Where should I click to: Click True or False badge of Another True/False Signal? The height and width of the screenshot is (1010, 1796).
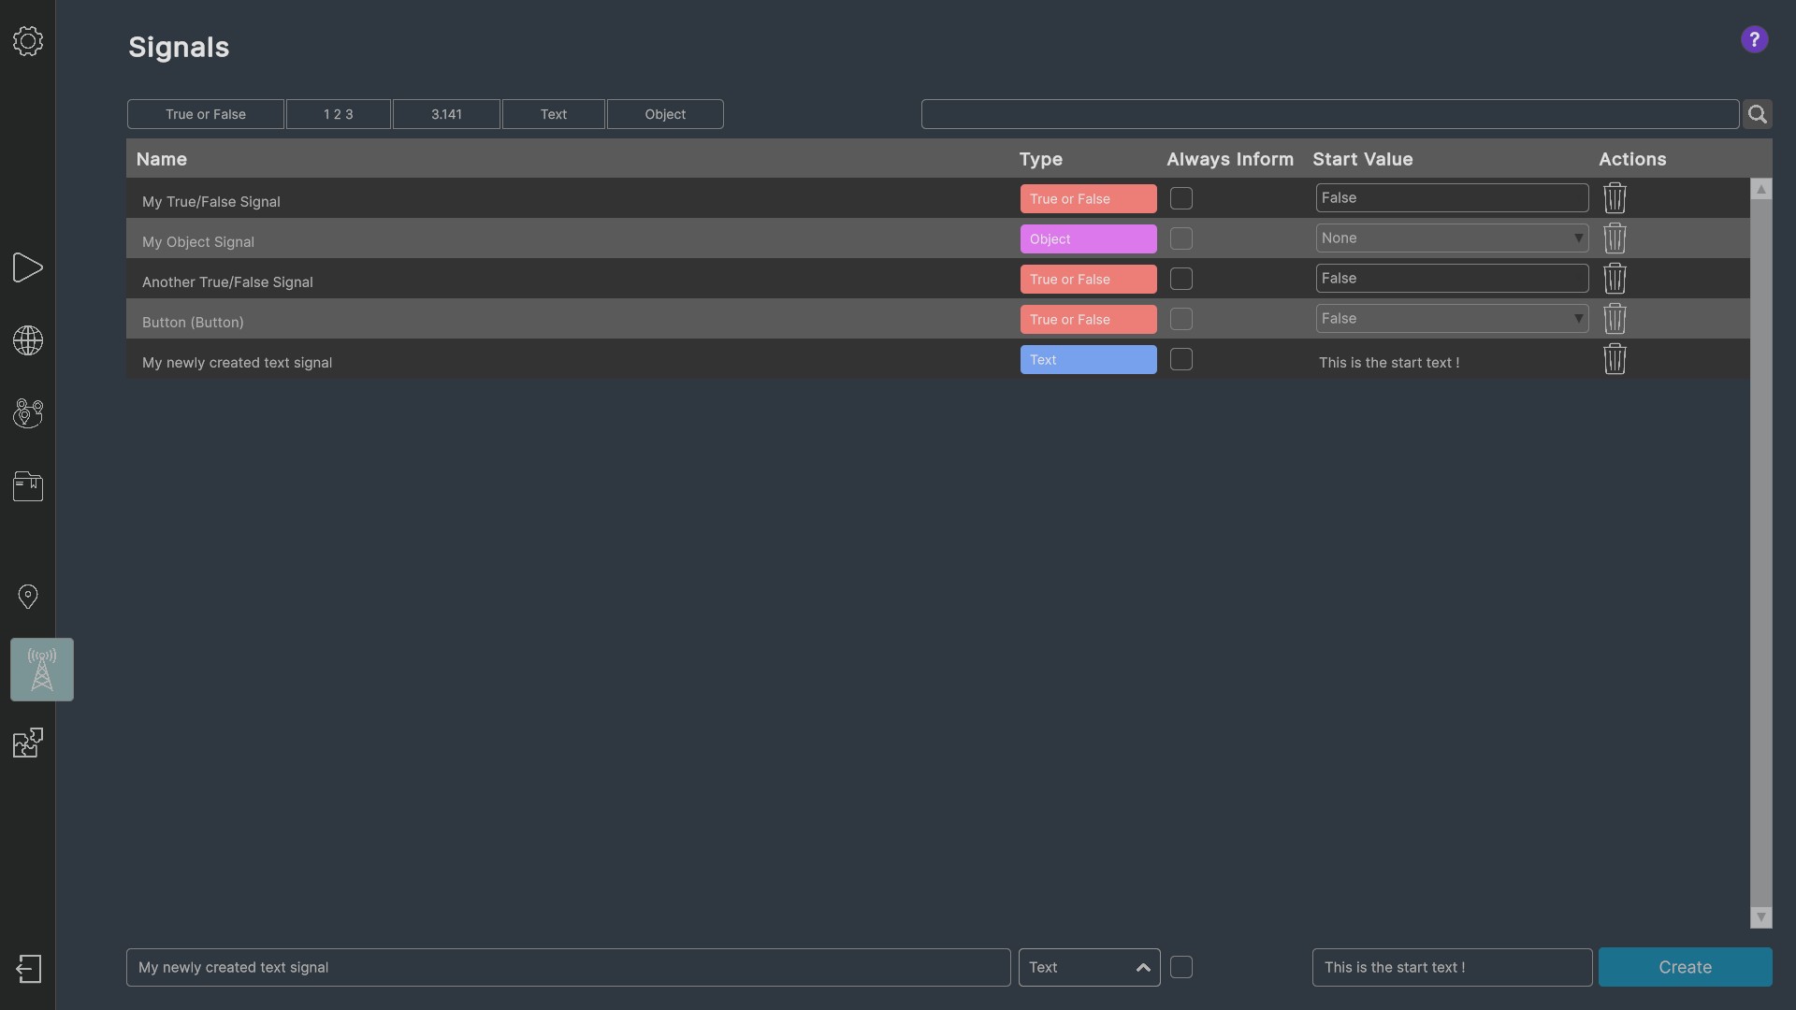point(1088,279)
